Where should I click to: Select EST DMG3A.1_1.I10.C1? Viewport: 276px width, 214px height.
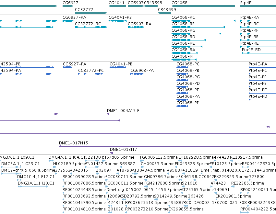point(33,186)
